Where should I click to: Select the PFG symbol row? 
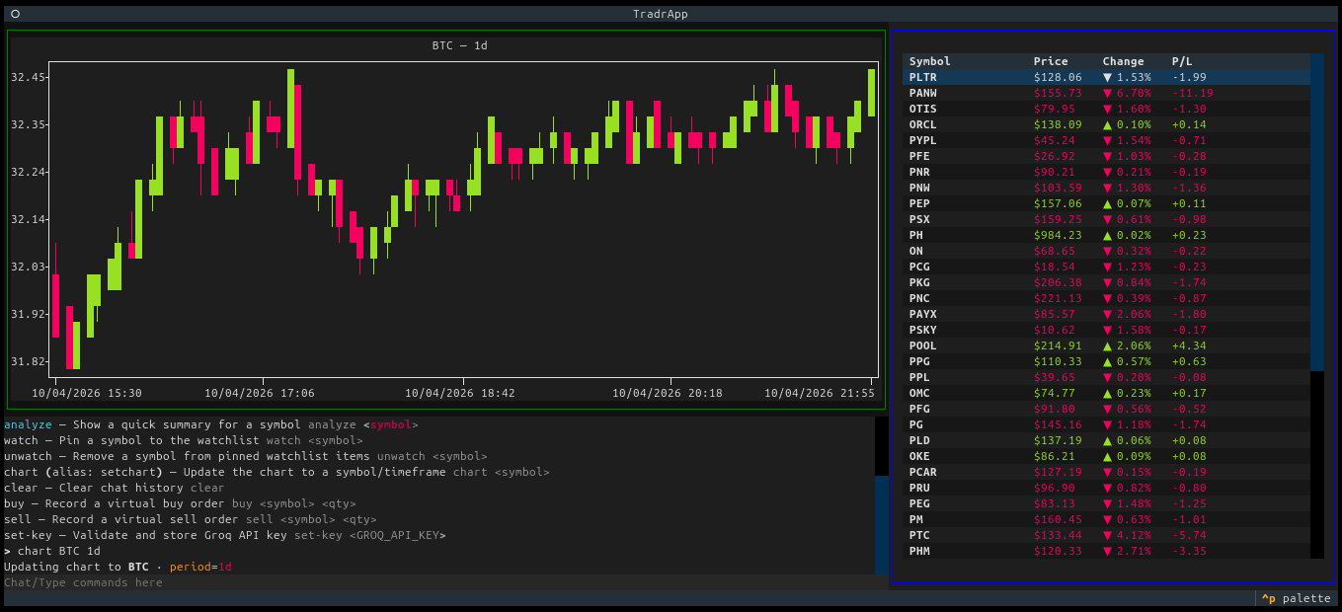coord(1106,409)
